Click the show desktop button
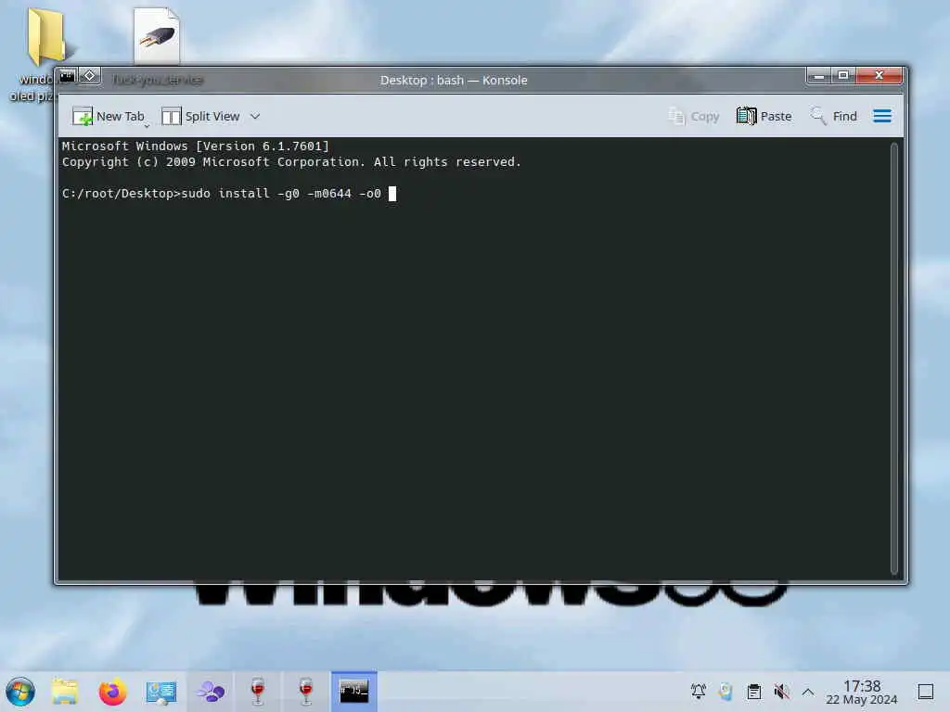 (x=925, y=691)
